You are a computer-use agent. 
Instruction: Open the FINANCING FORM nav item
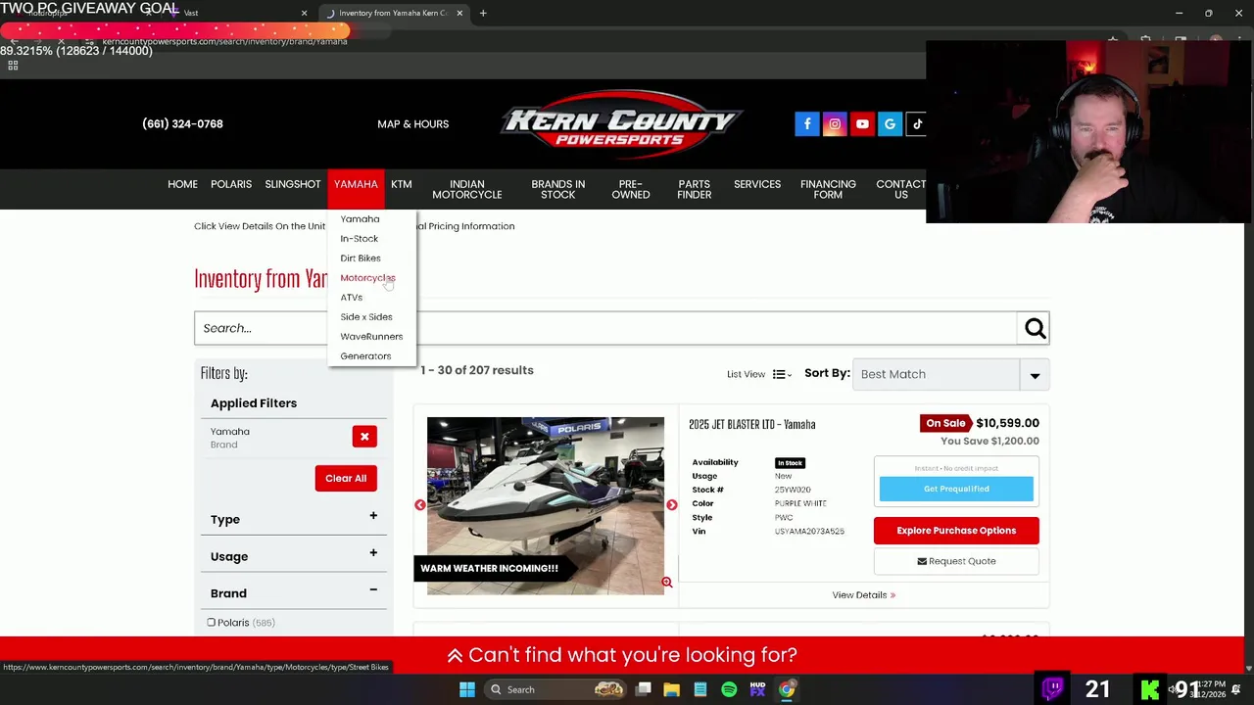click(x=828, y=189)
